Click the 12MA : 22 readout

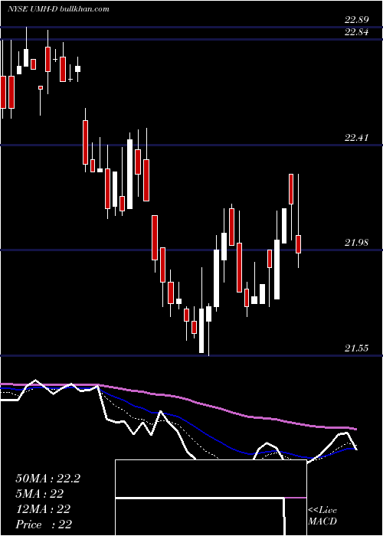click(43, 509)
